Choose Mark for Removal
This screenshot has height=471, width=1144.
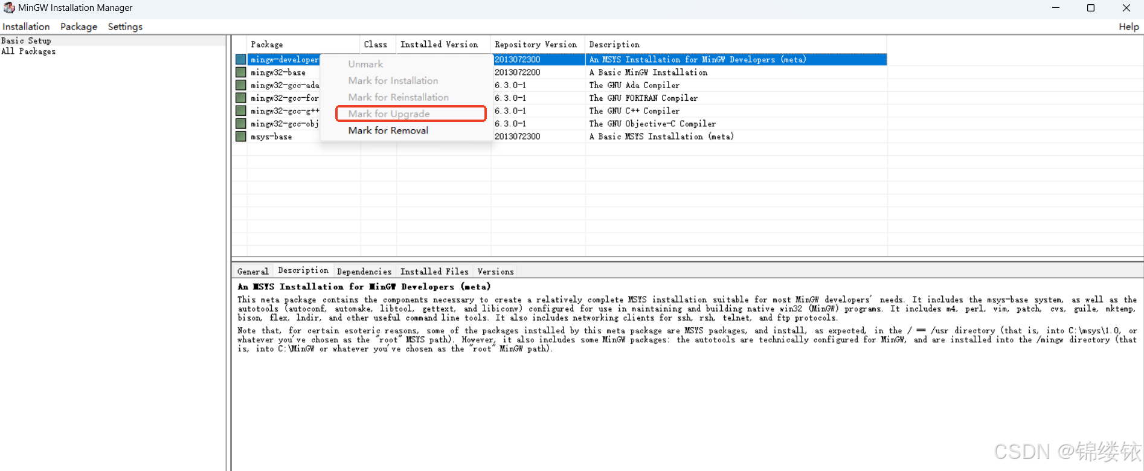click(x=388, y=130)
